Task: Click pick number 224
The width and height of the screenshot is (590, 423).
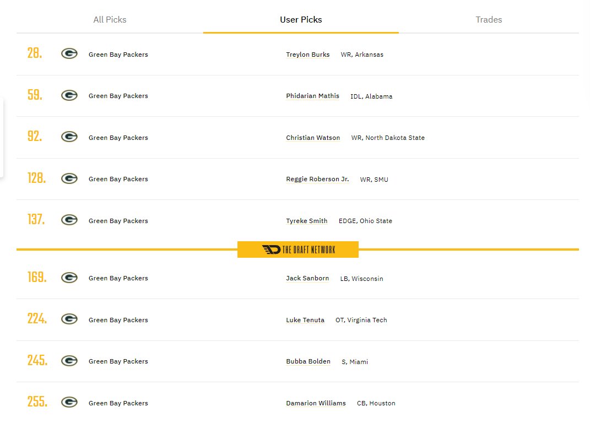Action: (37, 318)
